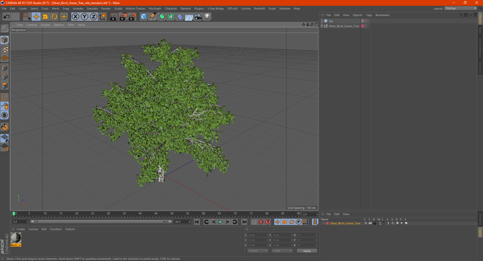Switch to Model mode
The height and width of the screenshot is (261, 483).
click(5, 40)
